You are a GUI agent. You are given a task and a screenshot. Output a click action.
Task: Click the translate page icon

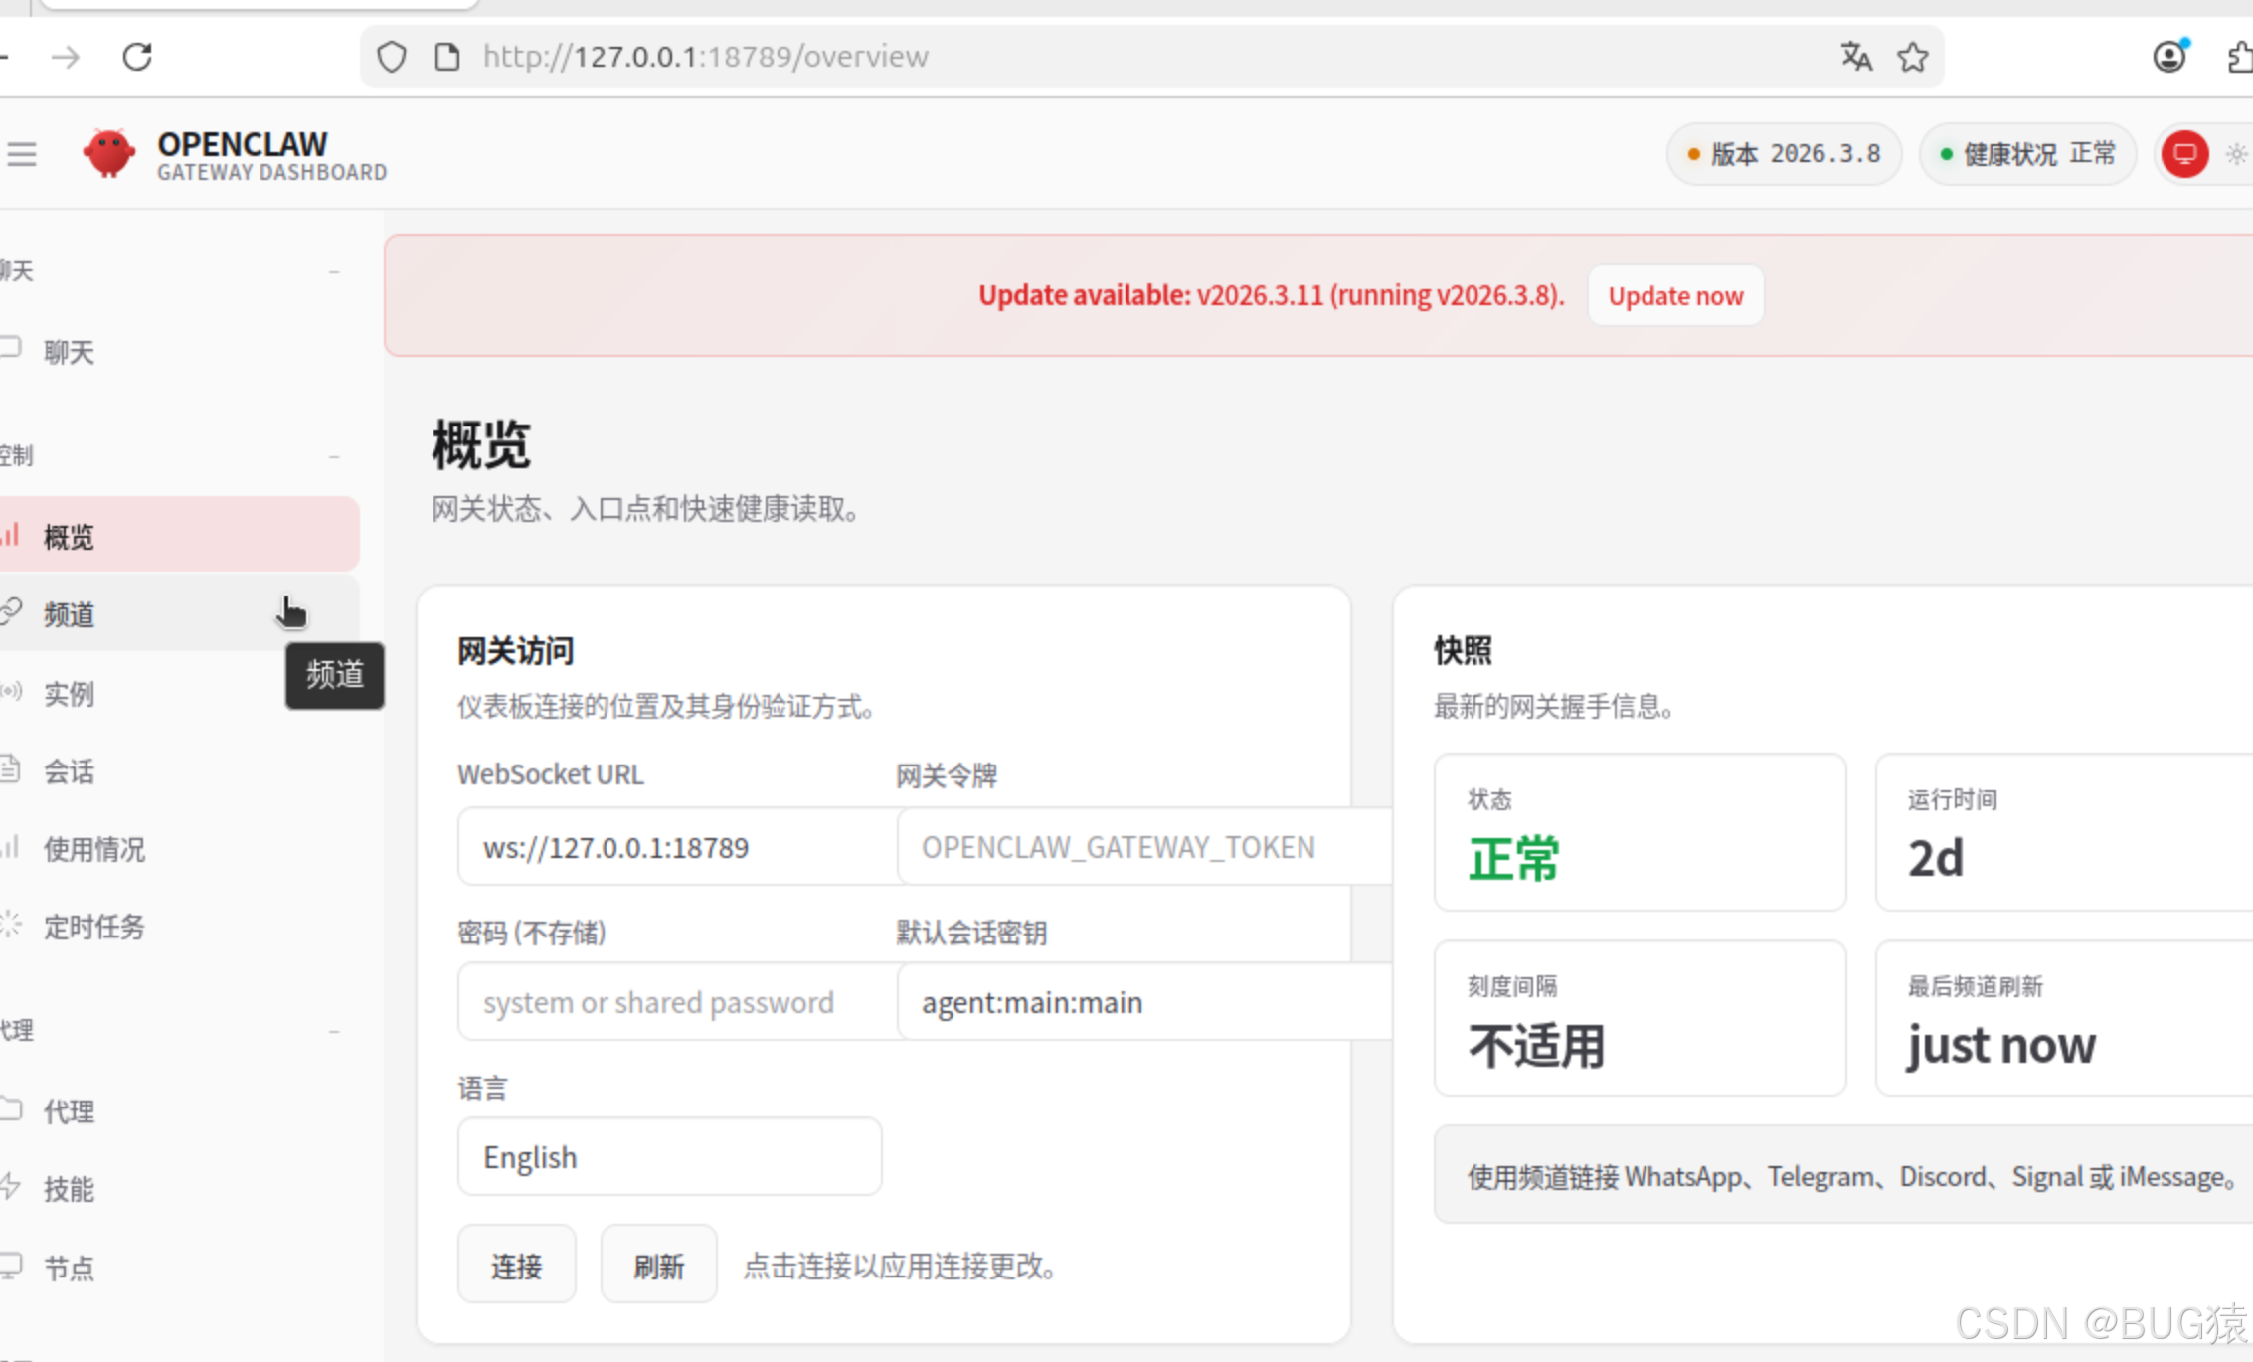(1855, 57)
